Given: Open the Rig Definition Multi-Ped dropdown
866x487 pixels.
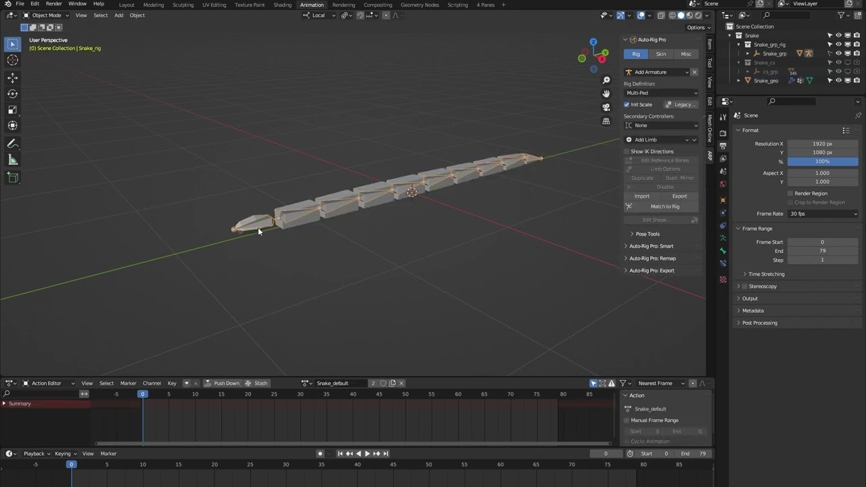Looking at the screenshot, I should tap(661, 93).
